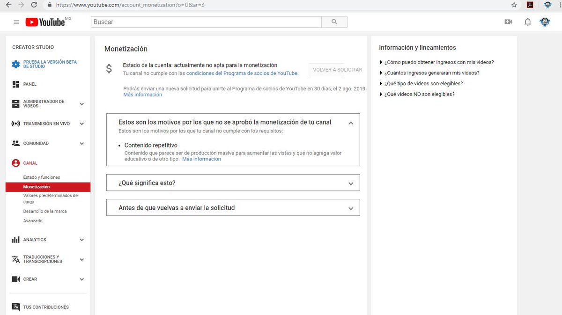Screen dimensions: 562x315
Task: Expand the Transmisión en vivo chevron
Action: [82, 124]
